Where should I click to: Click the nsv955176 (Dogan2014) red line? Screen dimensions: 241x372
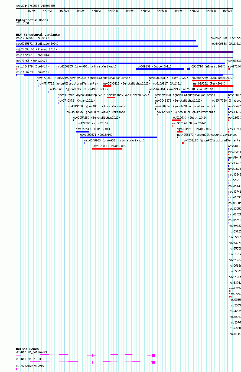[203, 126]
